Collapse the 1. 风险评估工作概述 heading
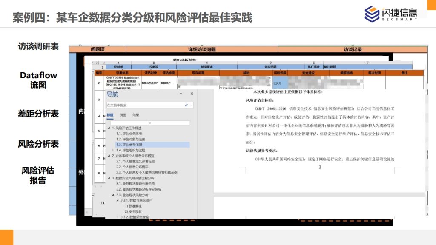The width and height of the screenshot is (436, 245). [x=109, y=128]
